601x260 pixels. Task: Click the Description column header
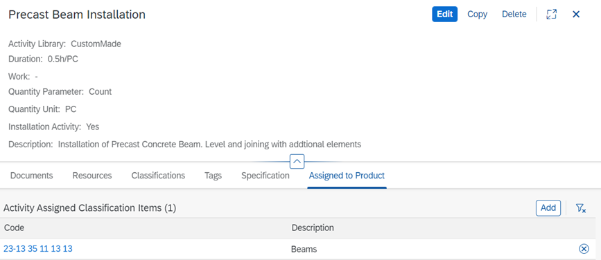(x=313, y=228)
